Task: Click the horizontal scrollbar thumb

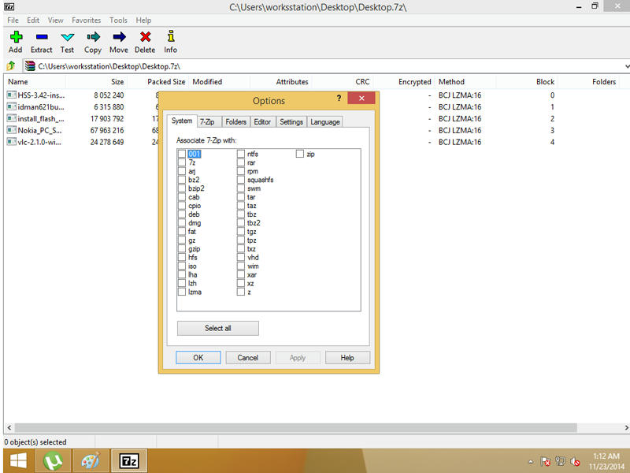Action: 296,427
